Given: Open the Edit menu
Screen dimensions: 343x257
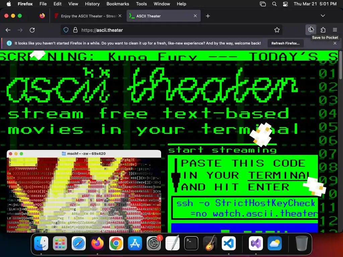Looking at the screenshot, I should (x=57, y=4).
